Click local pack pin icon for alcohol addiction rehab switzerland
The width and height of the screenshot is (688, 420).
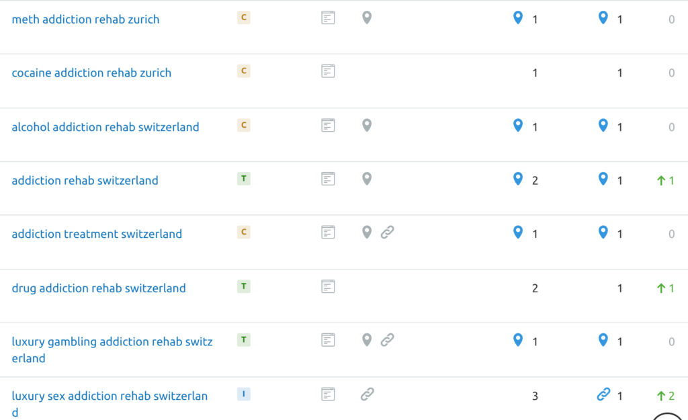point(367,126)
